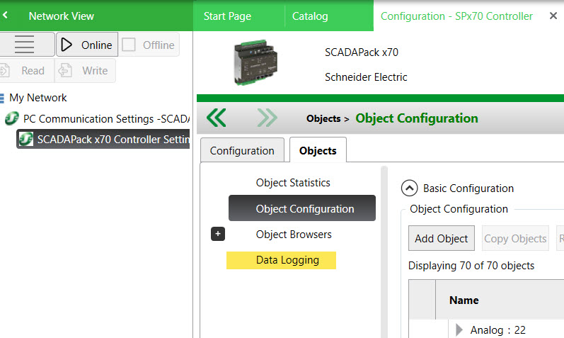Image resolution: width=564 pixels, height=338 pixels.
Task: Switch to Start Page tab
Action: (227, 16)
